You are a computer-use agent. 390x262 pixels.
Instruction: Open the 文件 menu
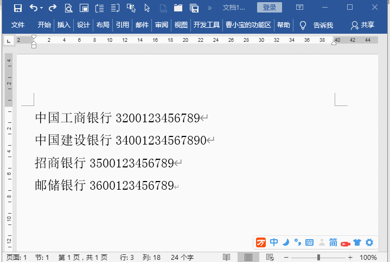18,25
